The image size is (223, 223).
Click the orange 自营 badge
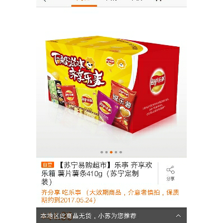coord(47,164)
